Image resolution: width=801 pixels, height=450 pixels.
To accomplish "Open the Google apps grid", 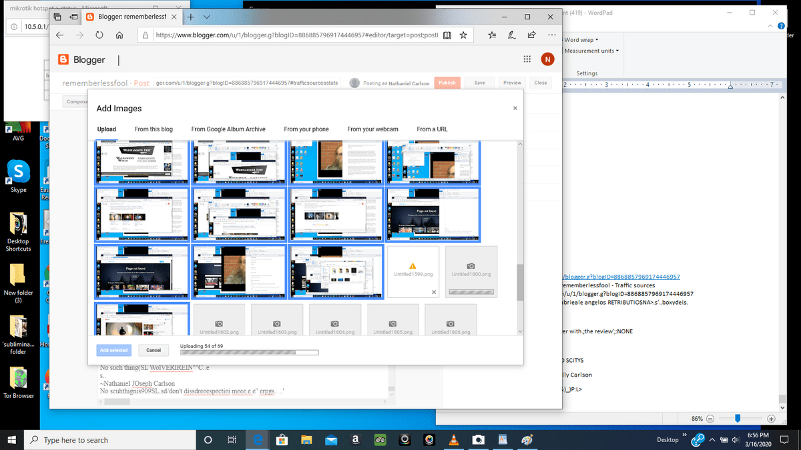I will coord(527,59).
